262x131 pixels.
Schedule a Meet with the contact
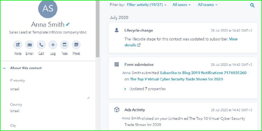(76, 45)
